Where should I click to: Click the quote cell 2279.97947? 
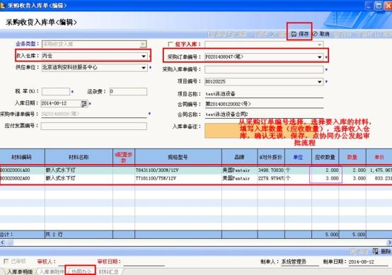pos(271,178)
